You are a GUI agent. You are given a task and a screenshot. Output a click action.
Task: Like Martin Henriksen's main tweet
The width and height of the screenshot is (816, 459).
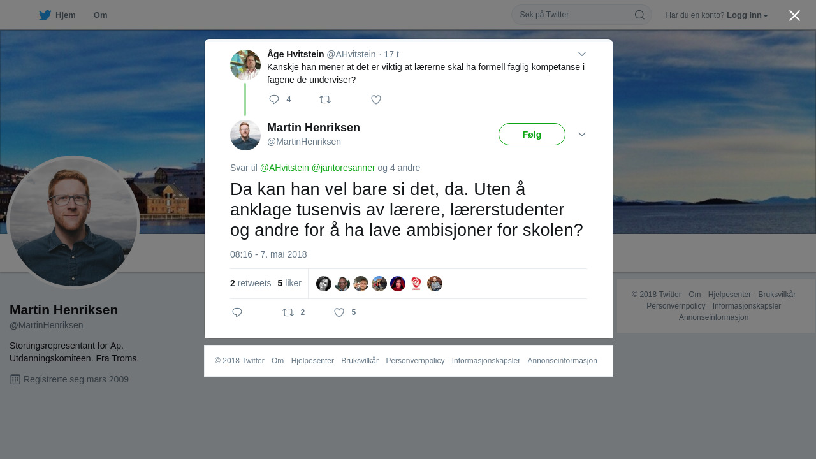(339, 312)
